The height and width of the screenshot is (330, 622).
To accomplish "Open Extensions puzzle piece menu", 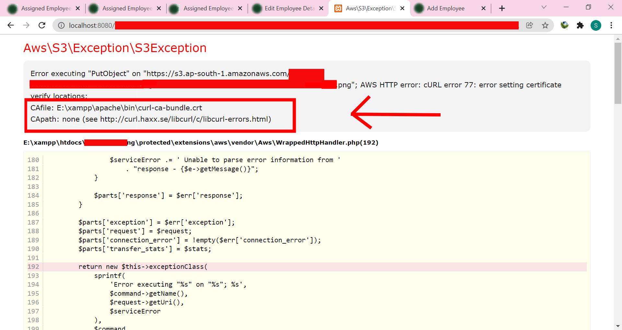I will tap(580, 25).
